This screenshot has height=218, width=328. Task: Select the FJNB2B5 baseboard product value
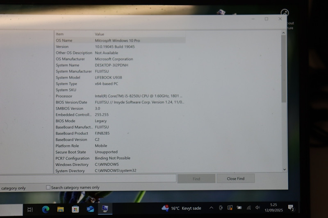tap(102, 133)
